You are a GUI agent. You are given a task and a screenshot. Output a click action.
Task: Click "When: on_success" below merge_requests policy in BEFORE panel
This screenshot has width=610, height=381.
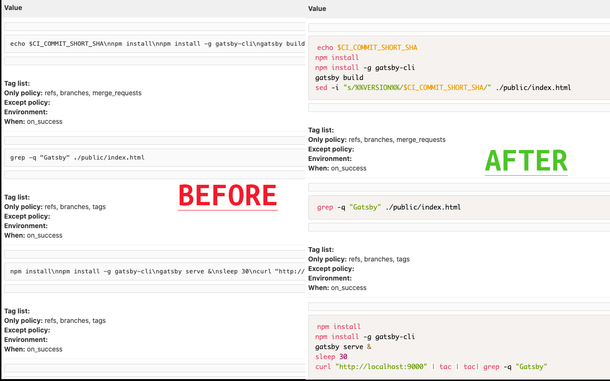pos(33,121)
